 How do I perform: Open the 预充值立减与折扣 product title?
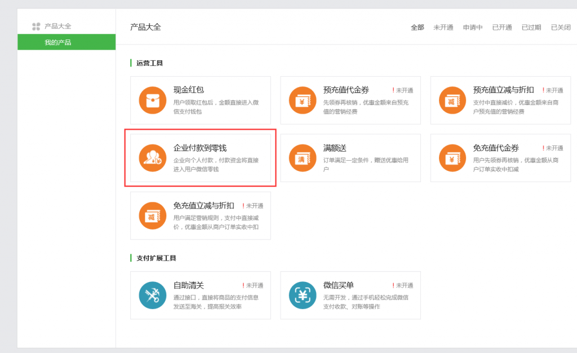click(503, 90)
